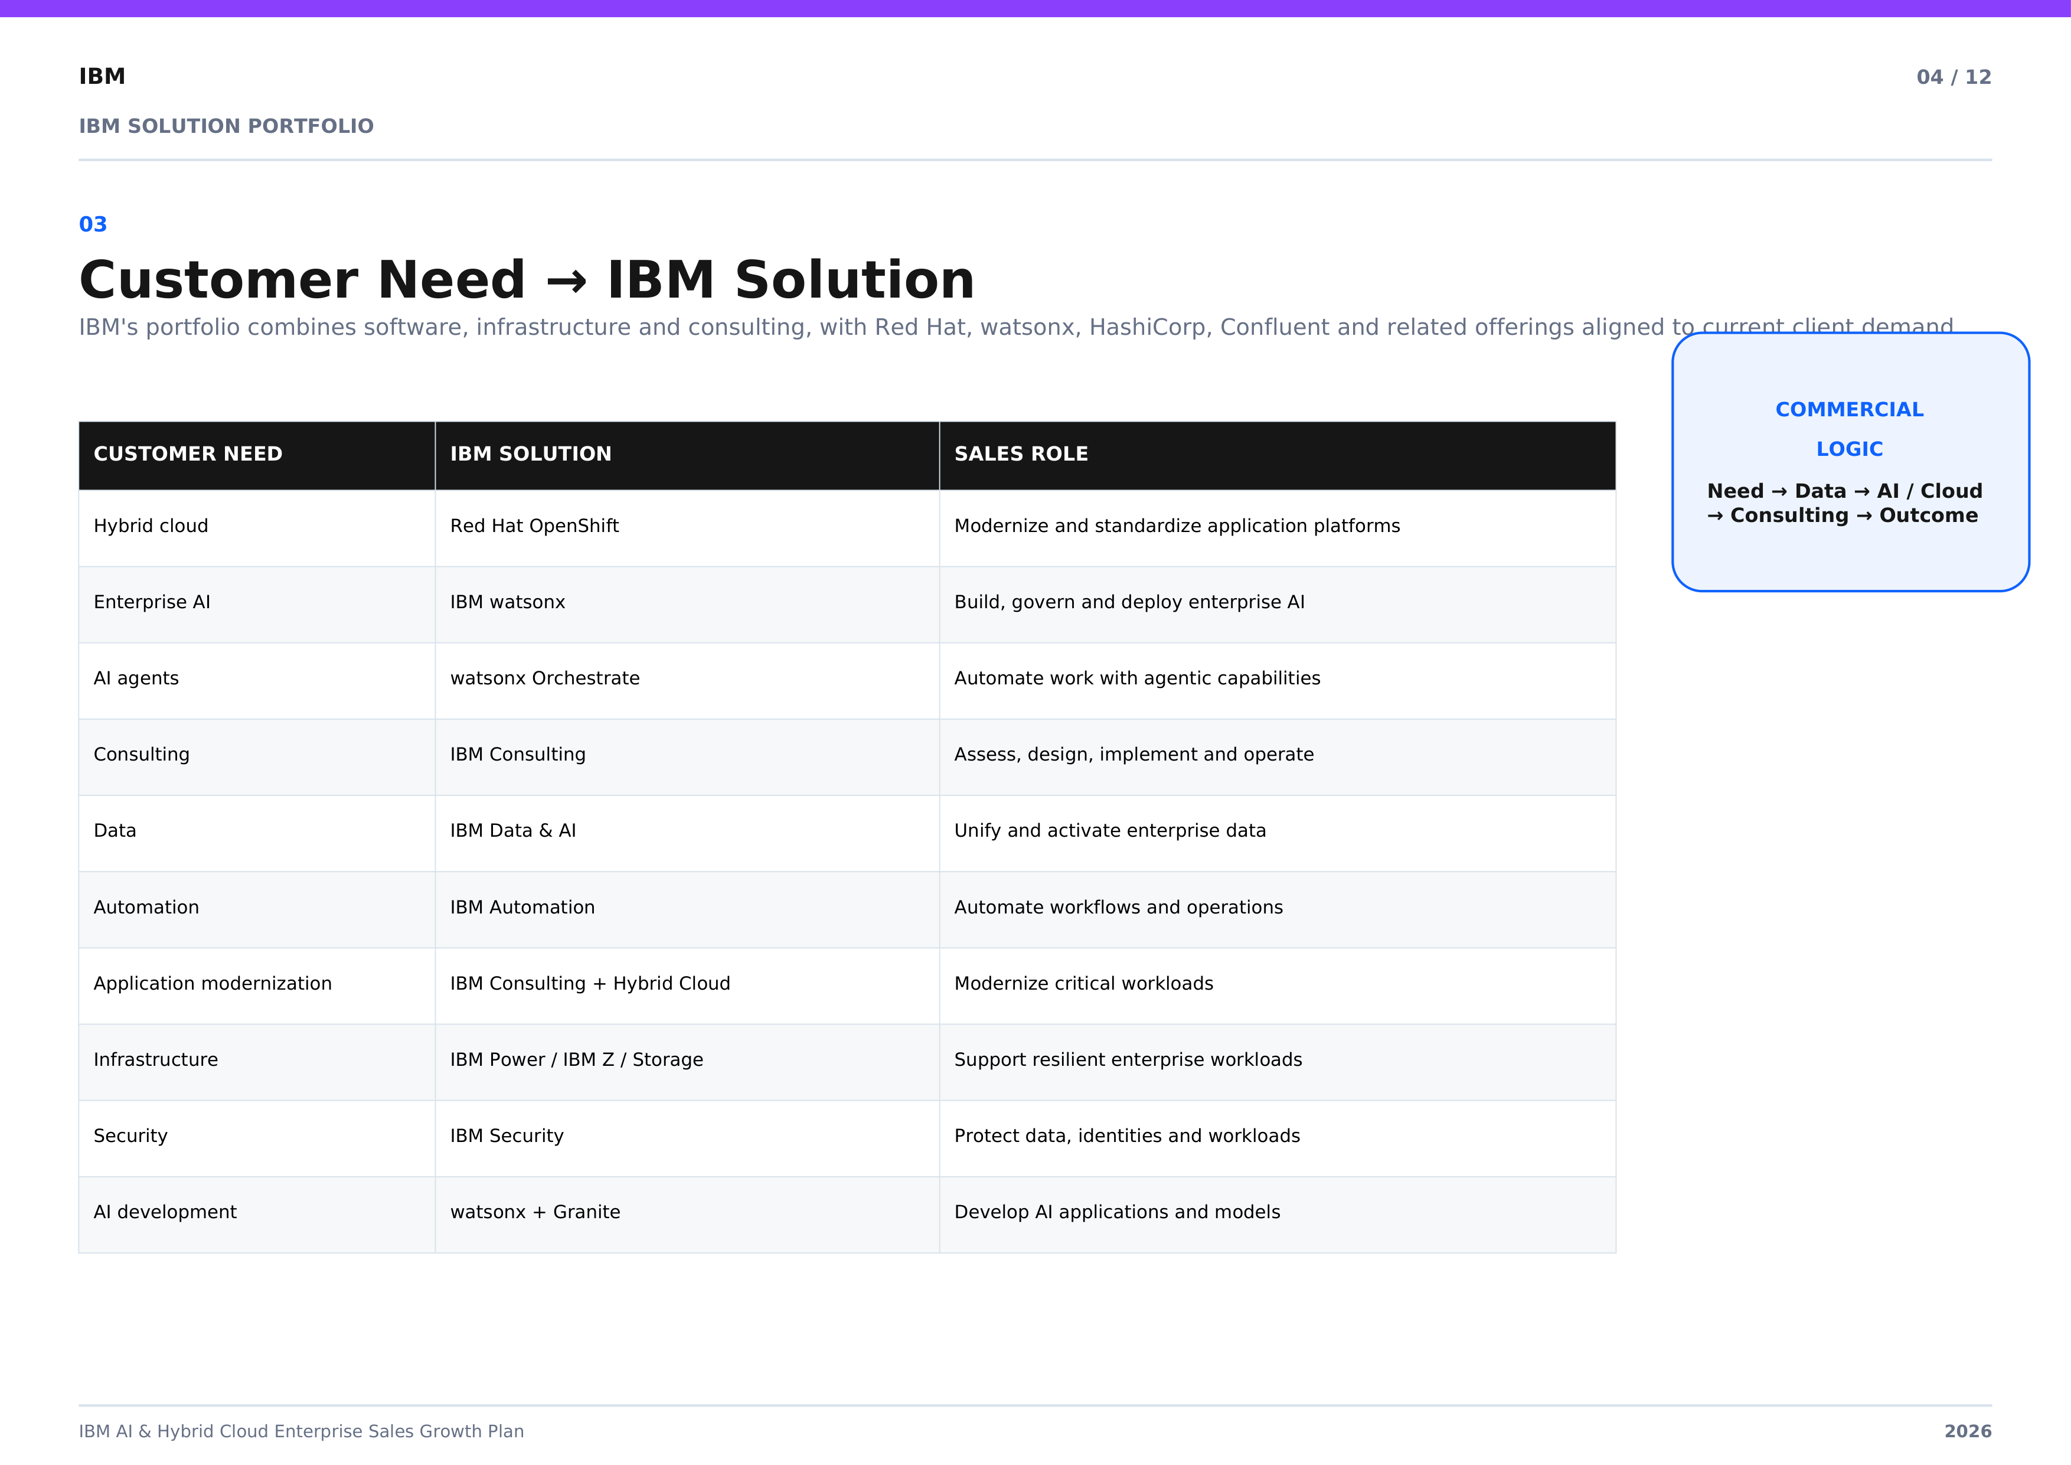Click the subtitle starting "IBM's portfolio combines software"

click(x=1015, y=327)
